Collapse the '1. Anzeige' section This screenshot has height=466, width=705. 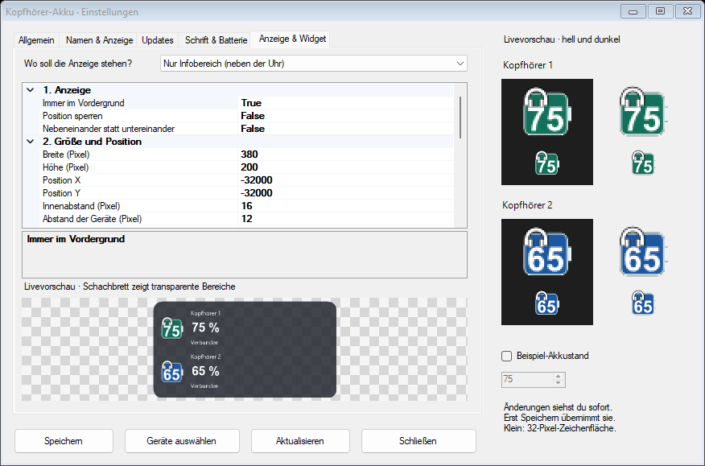click(x=30, y=90)
